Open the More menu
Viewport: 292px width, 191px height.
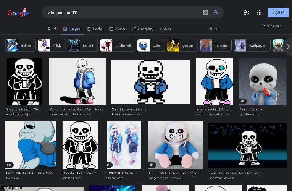tap(165, 29)
